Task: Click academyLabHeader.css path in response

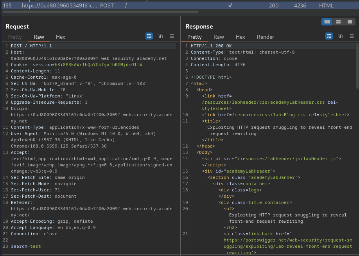Action: (263, 102)
